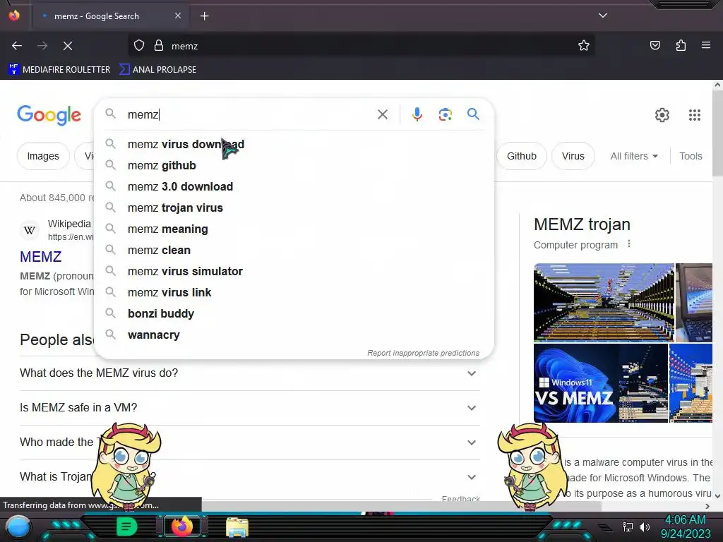Select suggestion wannacry
This screenshot has height=542, width=723.
click(x=294, y=335)
